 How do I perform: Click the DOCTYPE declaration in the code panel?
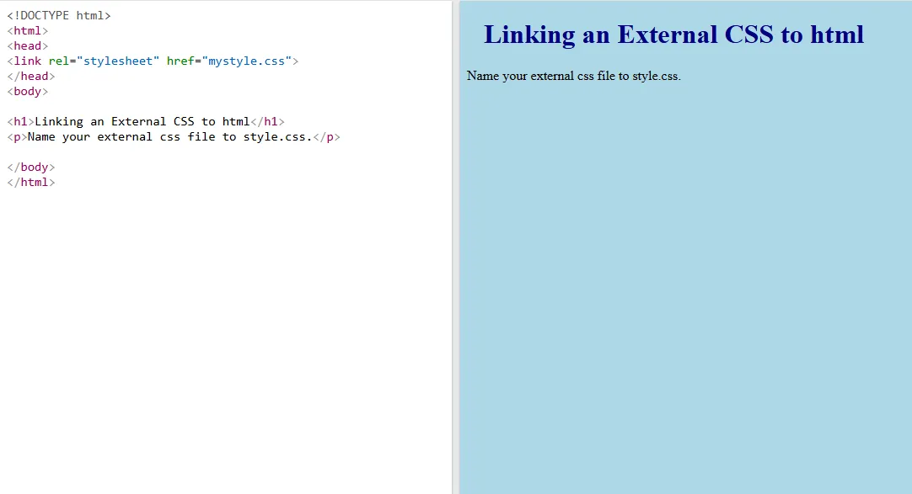point(57,15)
